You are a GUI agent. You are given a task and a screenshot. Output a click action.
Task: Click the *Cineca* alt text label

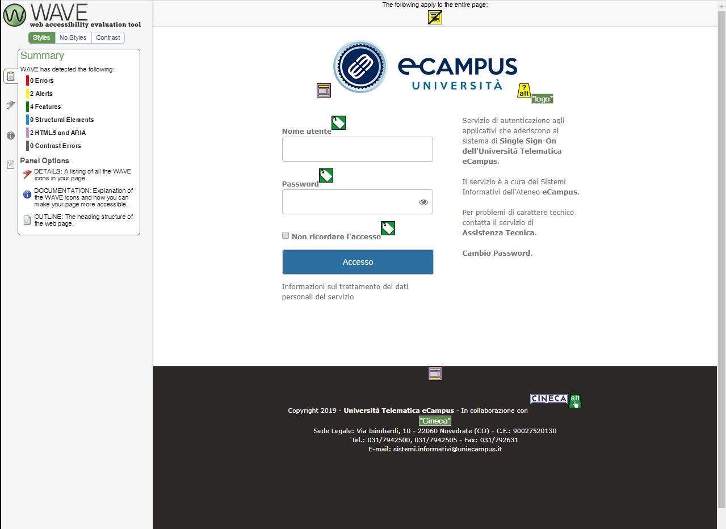point(435,421)
